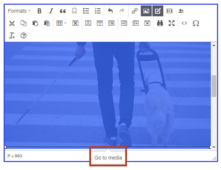This screenshot has height=170, width=221.
Task: Insert special character with omega icon
Action: (196, 23)
